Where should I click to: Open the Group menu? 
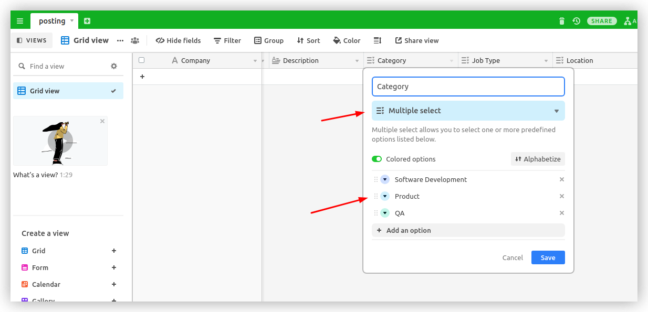point(269,40)
